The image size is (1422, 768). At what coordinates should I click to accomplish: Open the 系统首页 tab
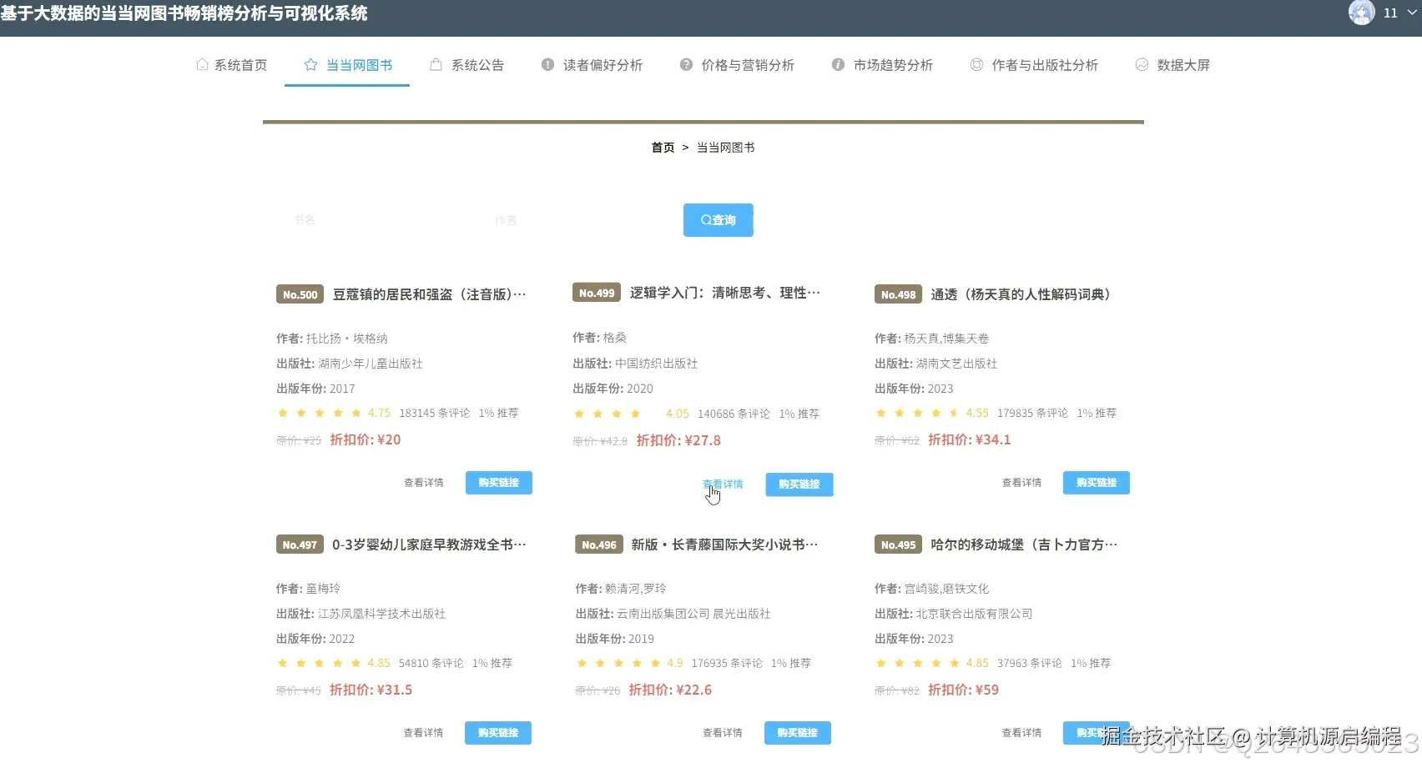click(232, 65)
